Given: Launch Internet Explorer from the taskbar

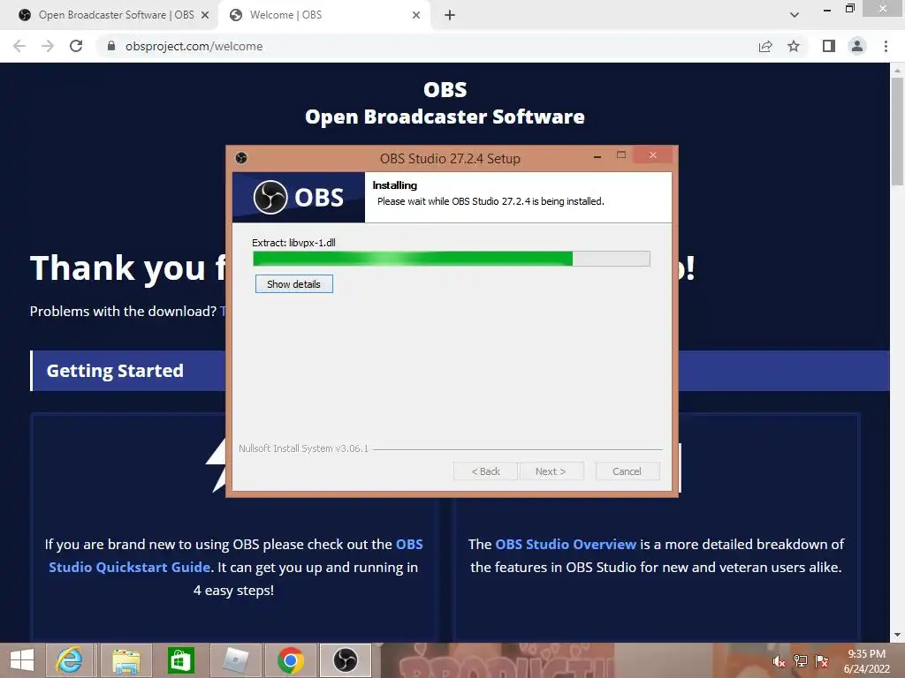Looking at the screenshot, I should tap(69, 660).
